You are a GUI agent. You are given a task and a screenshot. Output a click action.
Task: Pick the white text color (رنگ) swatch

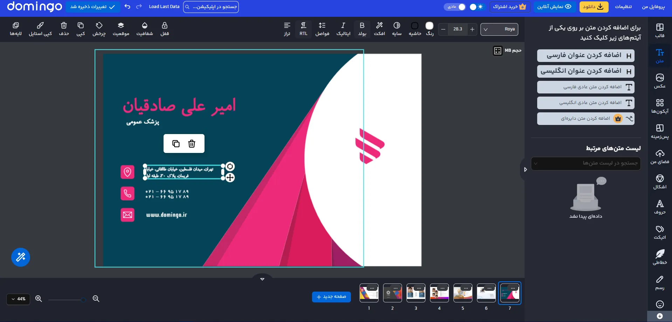click(x=429, y=26)
